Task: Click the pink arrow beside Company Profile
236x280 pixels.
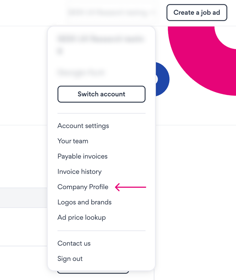Action: click(x=131, y=187)
